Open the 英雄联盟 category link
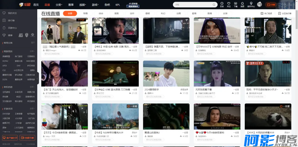Screen dimensions: 298x147 click(x=6, y=56)
